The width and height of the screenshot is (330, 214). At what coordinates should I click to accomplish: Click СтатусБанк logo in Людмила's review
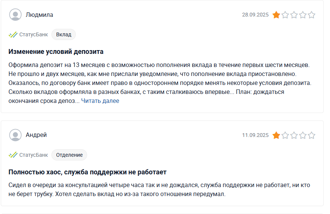coord(13,35)
